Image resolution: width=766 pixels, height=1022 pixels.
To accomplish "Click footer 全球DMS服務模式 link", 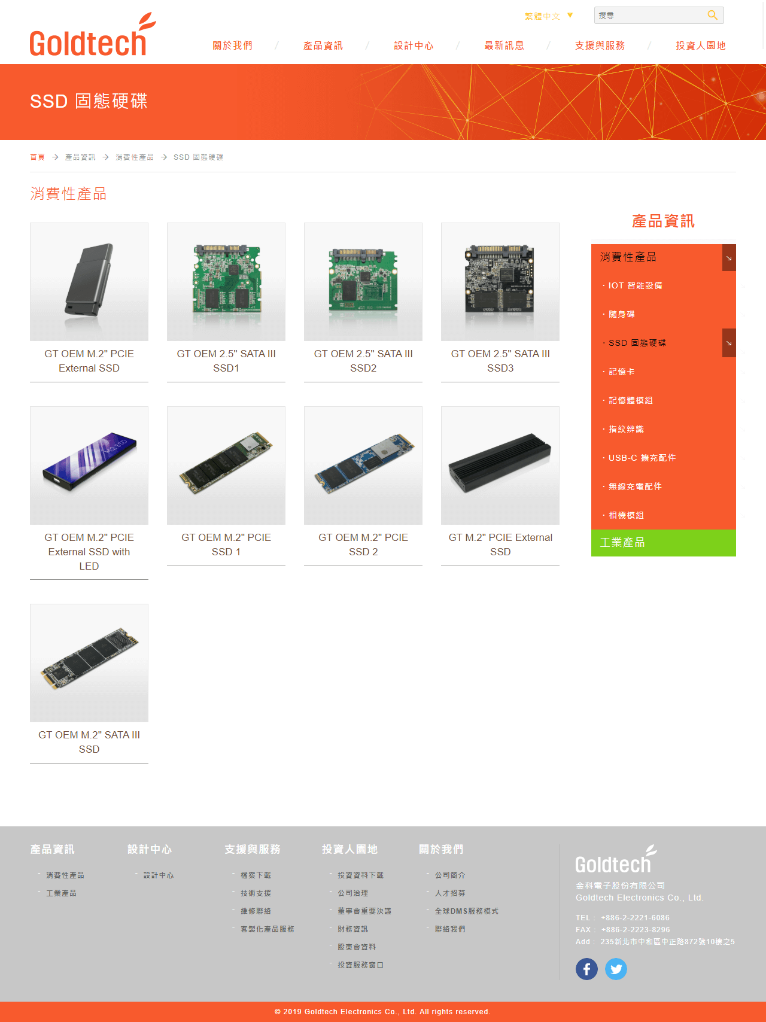I will point(467,911).
